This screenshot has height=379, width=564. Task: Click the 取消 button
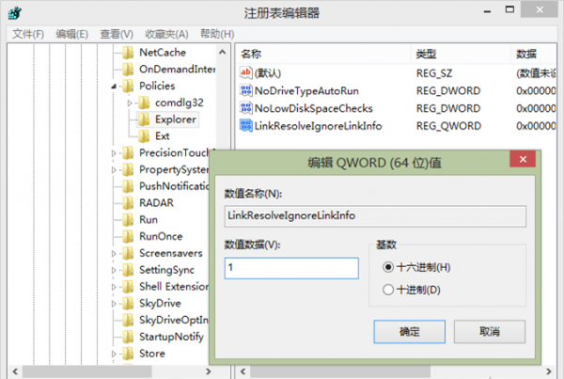tap(489, 332)
